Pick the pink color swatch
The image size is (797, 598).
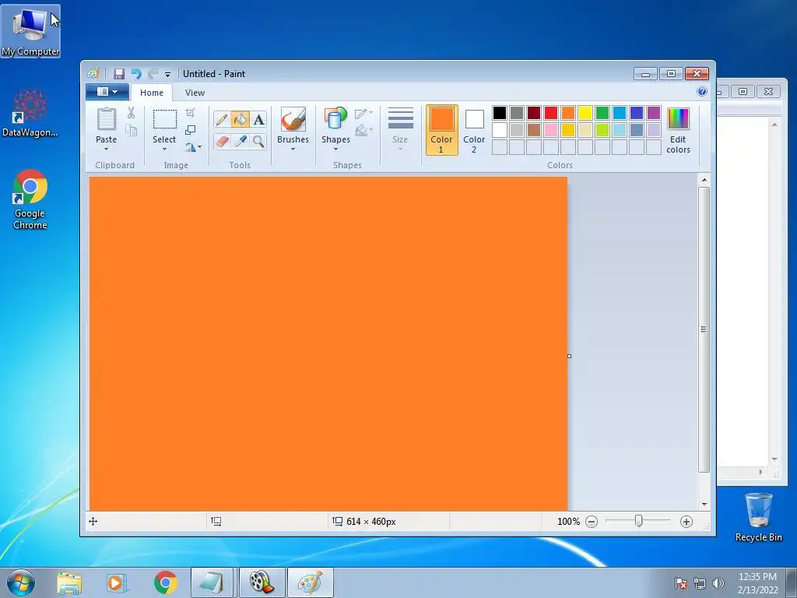(x=551, y=130)
